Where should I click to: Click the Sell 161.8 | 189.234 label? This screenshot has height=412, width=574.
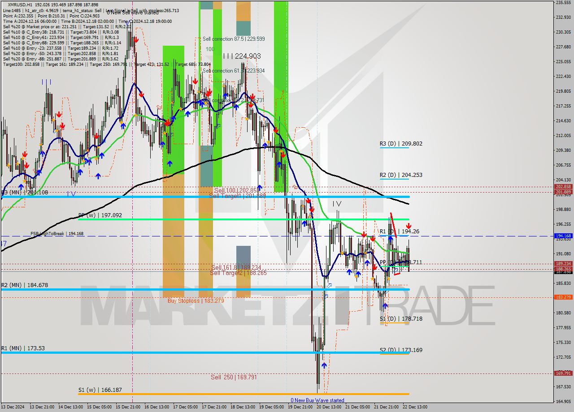pos(236,267)
